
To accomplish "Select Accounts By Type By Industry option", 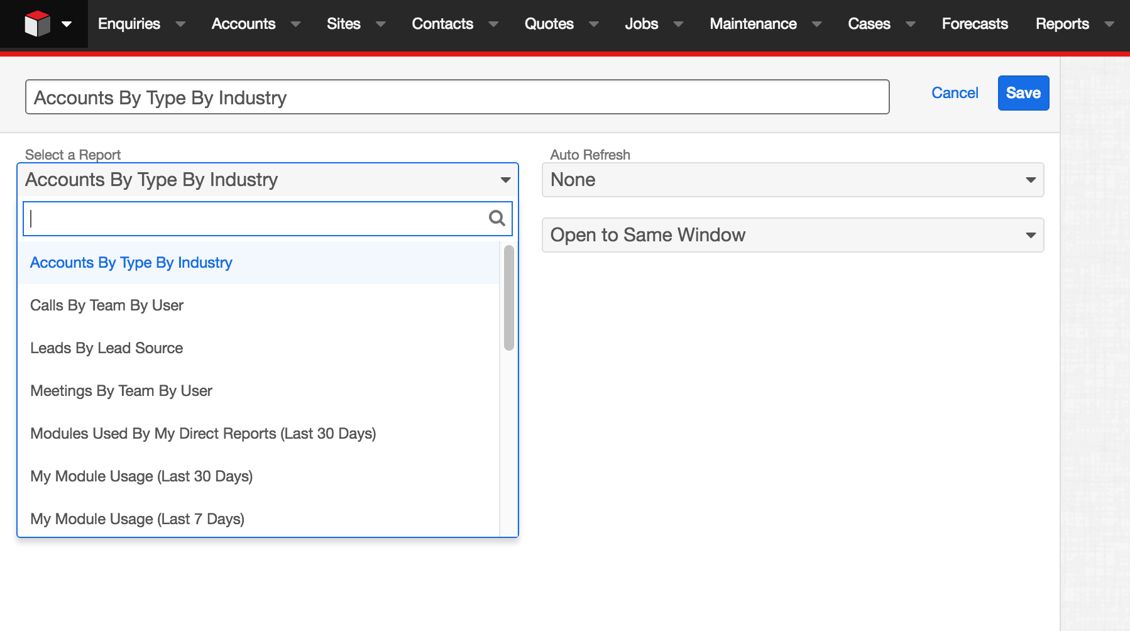I will (x=258, y=263).
